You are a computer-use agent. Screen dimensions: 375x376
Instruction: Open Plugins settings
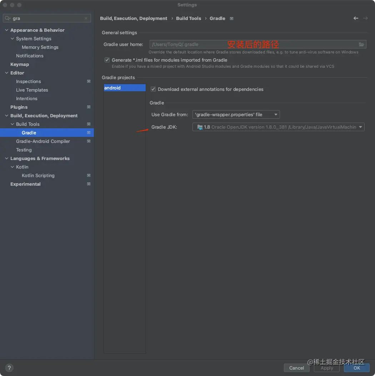coord(19,107)
